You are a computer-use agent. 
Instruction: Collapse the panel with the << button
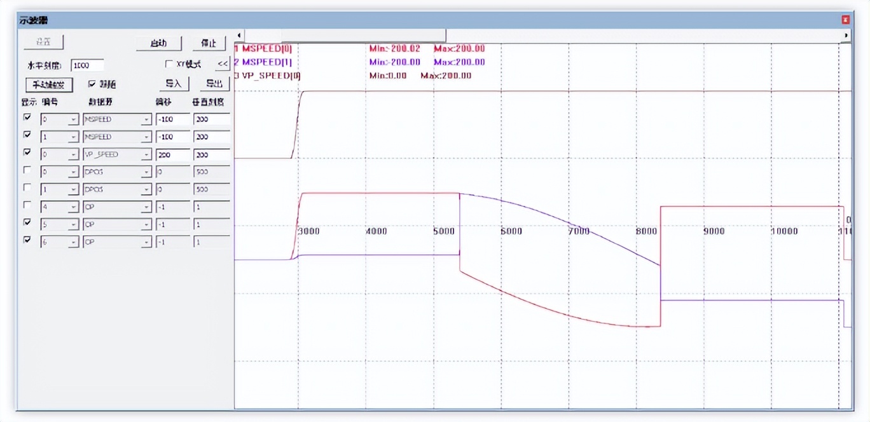click(x=222, y=64)
